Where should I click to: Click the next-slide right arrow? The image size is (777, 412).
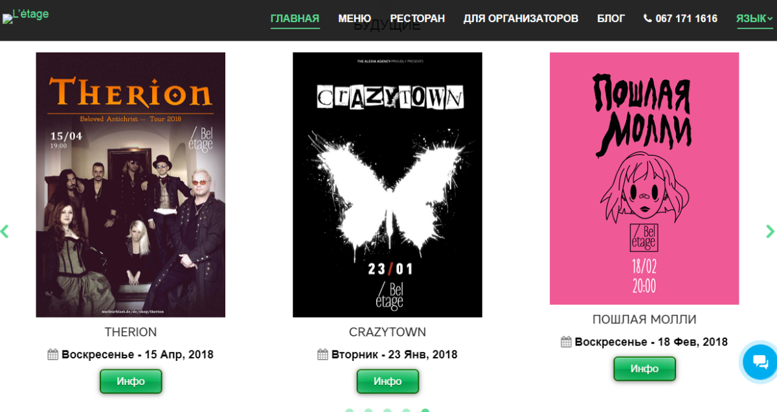770,231
